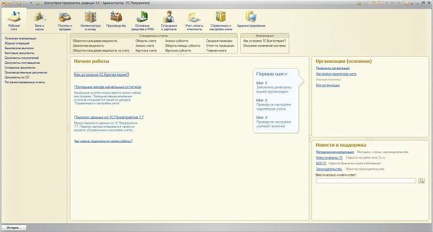Open Карточка счета report
433x232 pixels.
[x=146, y=51]
